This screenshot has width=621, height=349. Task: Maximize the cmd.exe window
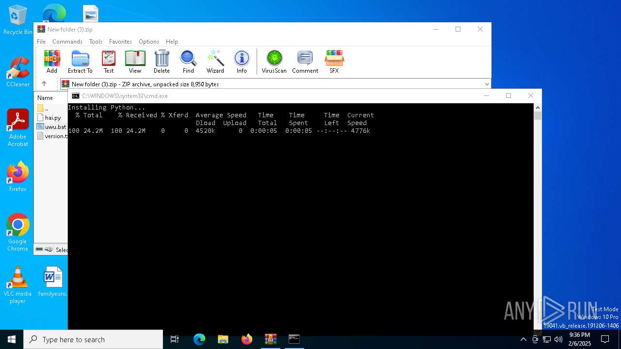pyautogui.click(x=508, y=95)
